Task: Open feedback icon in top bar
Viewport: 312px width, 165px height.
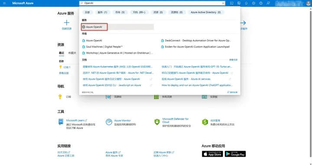Action: (x=268, y=3)
